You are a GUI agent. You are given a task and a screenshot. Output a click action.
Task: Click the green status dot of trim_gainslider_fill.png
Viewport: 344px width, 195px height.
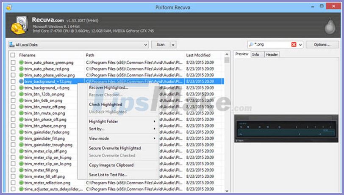(21, 138)
